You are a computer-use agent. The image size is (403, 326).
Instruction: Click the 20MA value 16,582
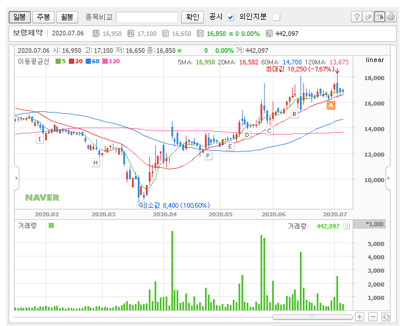[x=248, y=62]
